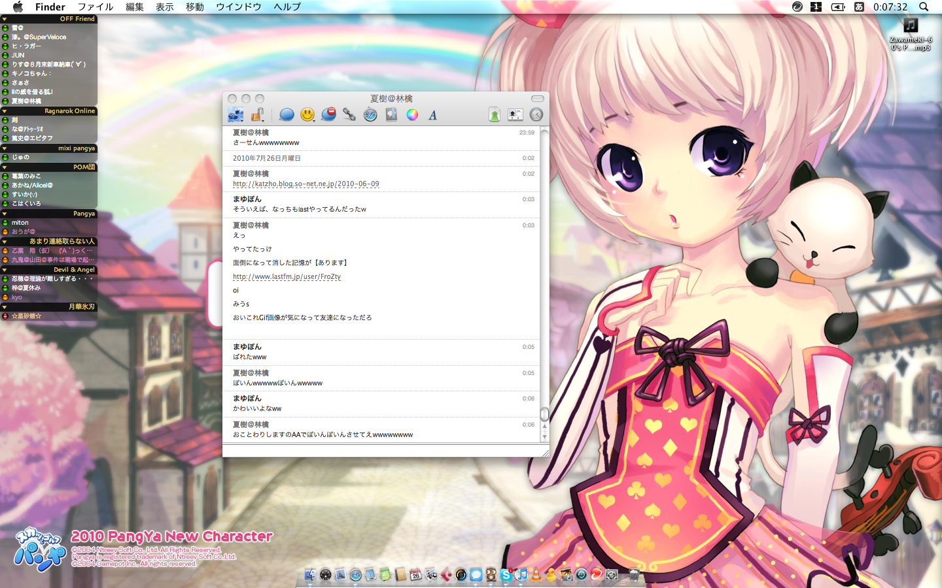942x588 pixels.
Task: Click the clock icon in chat toolbar
Action: (x=536, y=115)
